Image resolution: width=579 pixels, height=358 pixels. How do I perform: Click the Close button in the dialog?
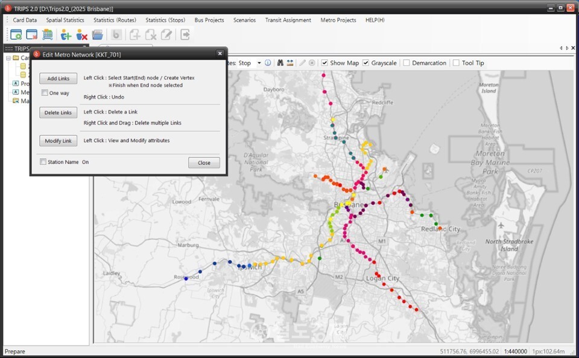pos(204,162)
